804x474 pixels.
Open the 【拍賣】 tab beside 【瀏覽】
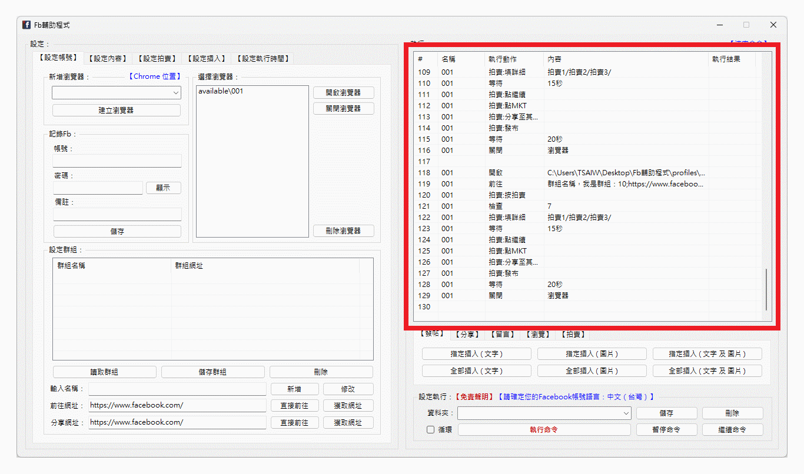tap(573, 334)
